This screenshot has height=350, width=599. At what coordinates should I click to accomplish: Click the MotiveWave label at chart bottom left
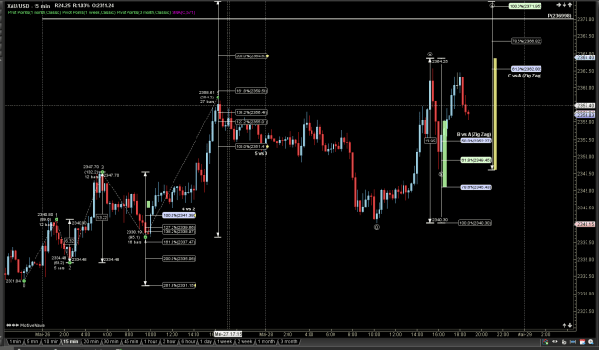pyautogui.click(x=32, y=325)
